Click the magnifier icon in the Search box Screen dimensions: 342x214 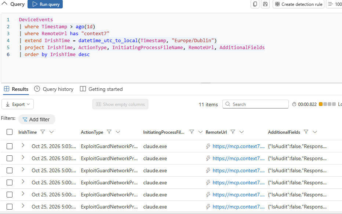(228, 104)
